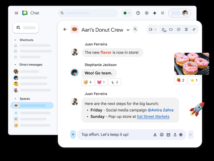This screenshot has width=214, height=161.
Task: Toggle the strawberry reaction on the donut image
Action: (180, 80)
